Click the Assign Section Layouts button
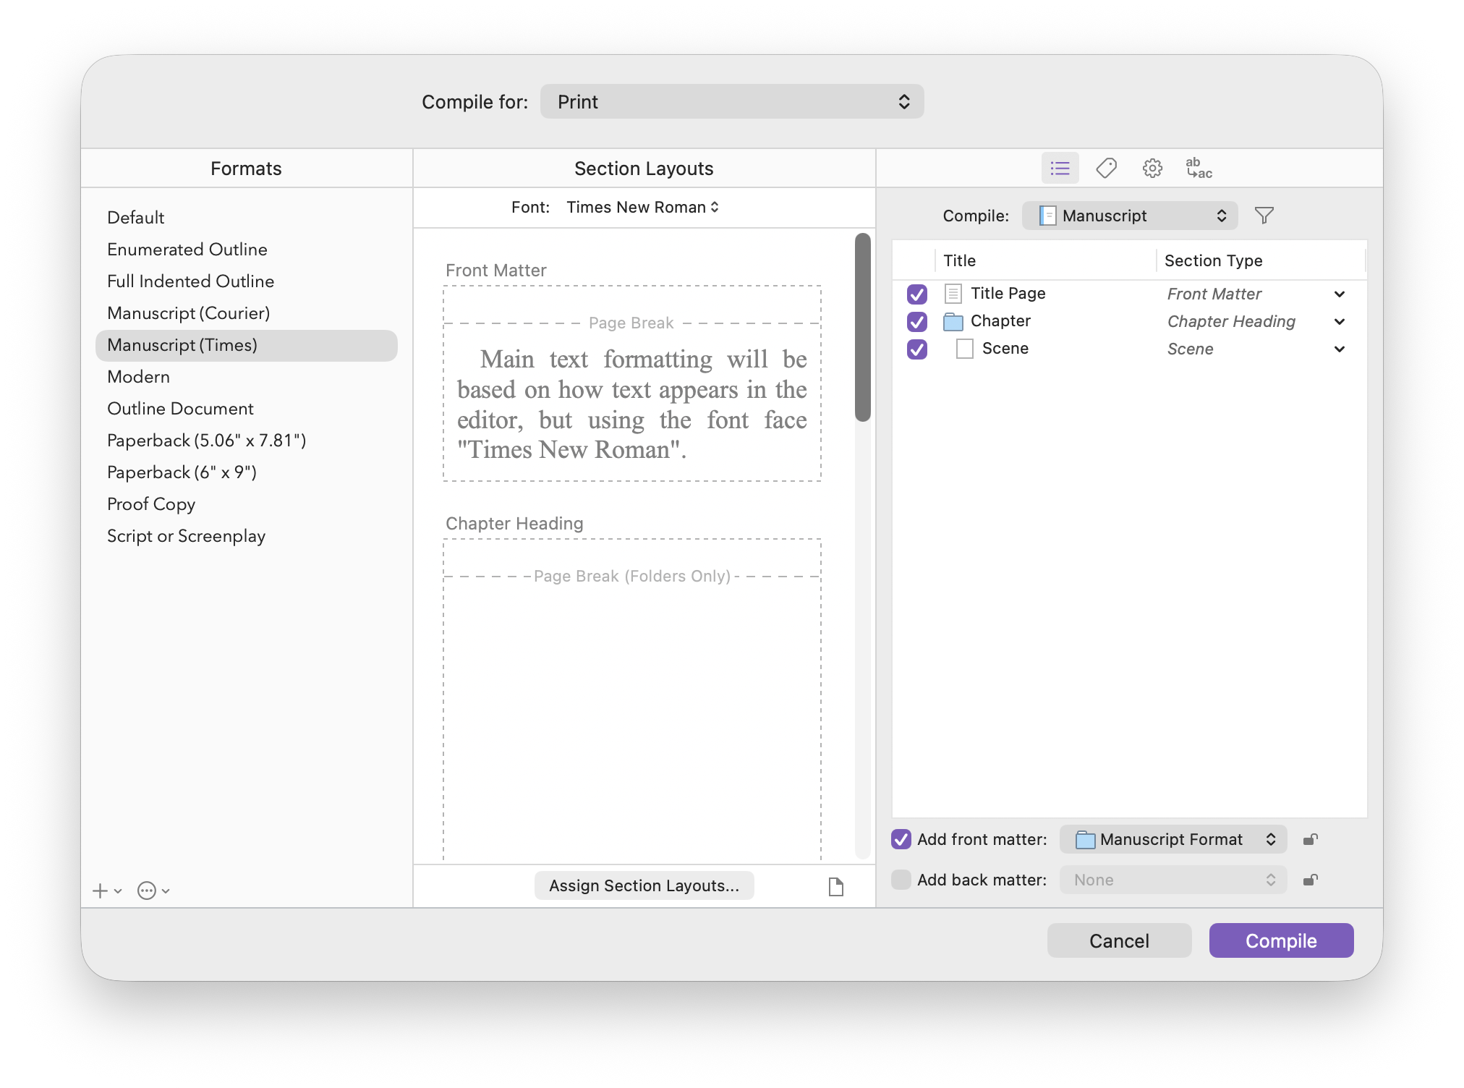This screenshot has height=1088, width=1464. point(643,885)
